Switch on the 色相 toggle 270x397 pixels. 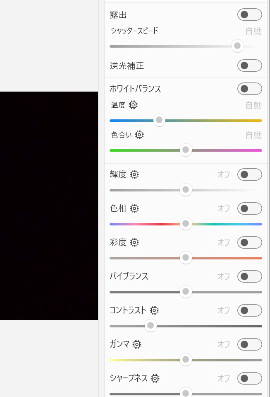pyautogui.click(x=250, y=208)
